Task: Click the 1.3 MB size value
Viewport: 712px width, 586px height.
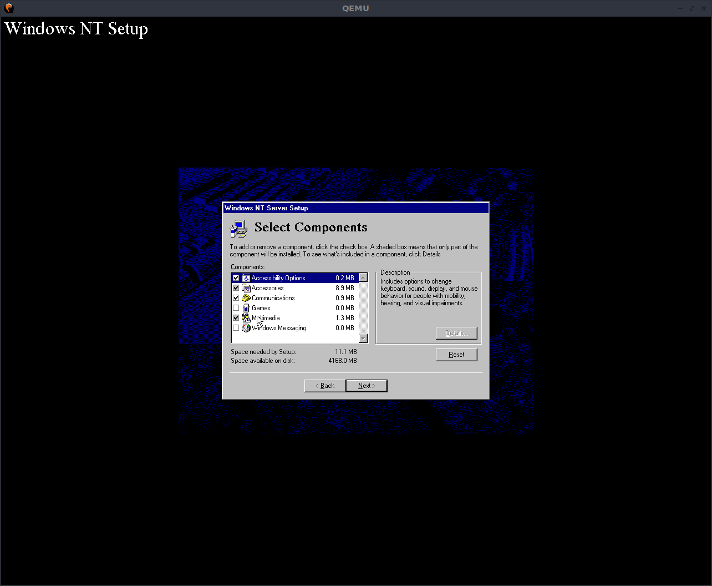Action: tap(345, 318)
